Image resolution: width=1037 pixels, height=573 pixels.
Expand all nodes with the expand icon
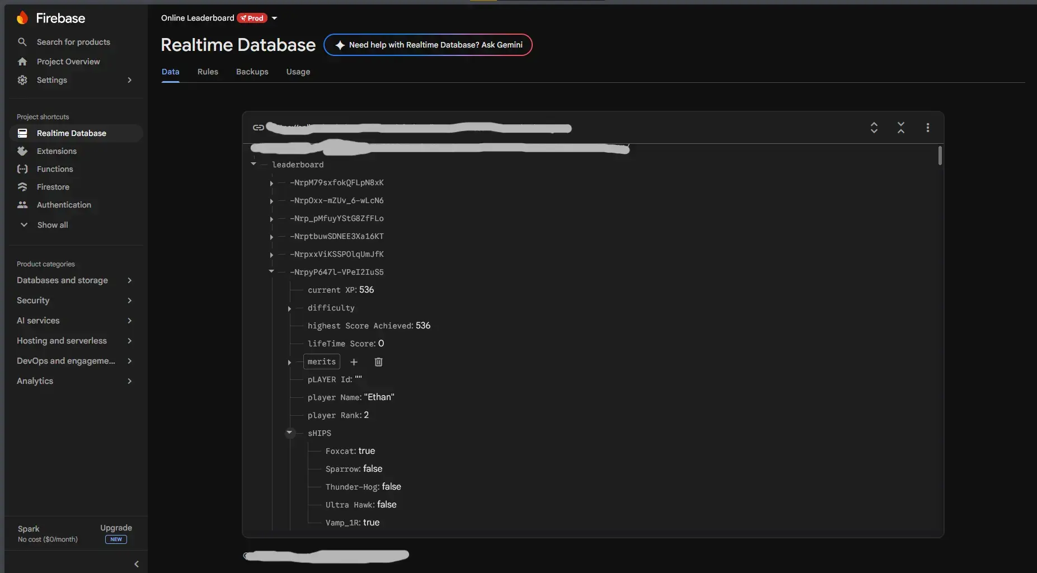coord(874,128)
